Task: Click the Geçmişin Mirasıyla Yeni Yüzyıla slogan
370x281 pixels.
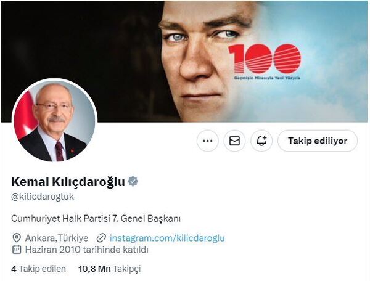Action: pos(267,78)
